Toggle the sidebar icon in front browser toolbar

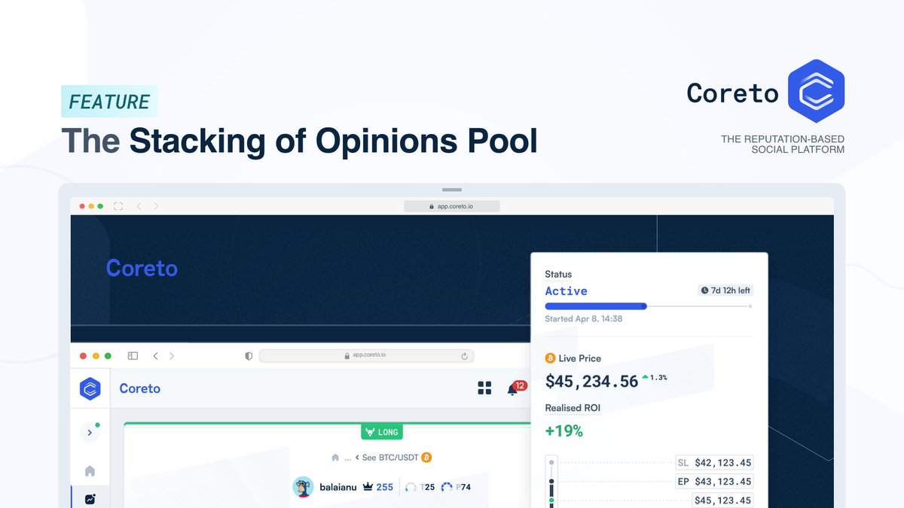(133, 356)
